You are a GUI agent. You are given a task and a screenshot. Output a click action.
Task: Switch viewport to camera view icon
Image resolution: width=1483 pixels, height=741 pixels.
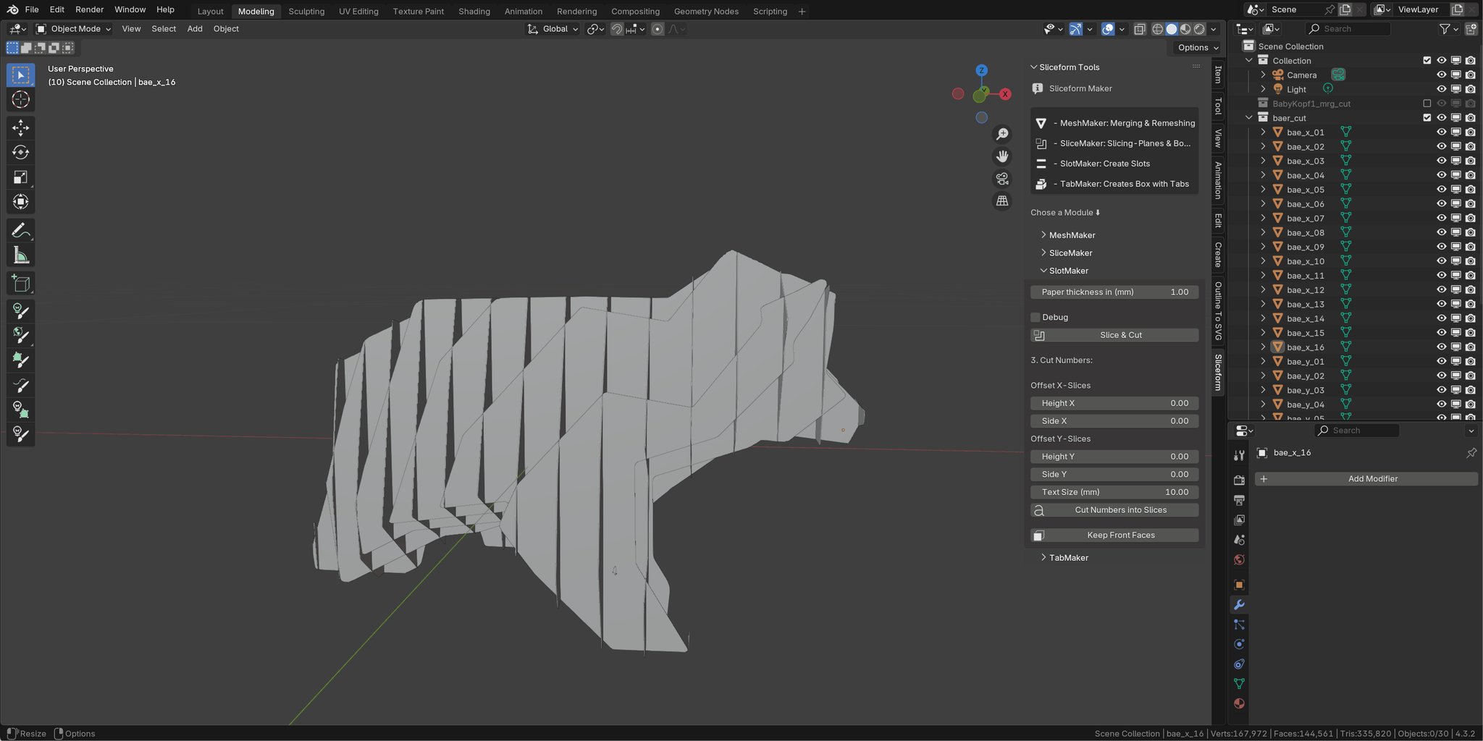click(1002, 179)
